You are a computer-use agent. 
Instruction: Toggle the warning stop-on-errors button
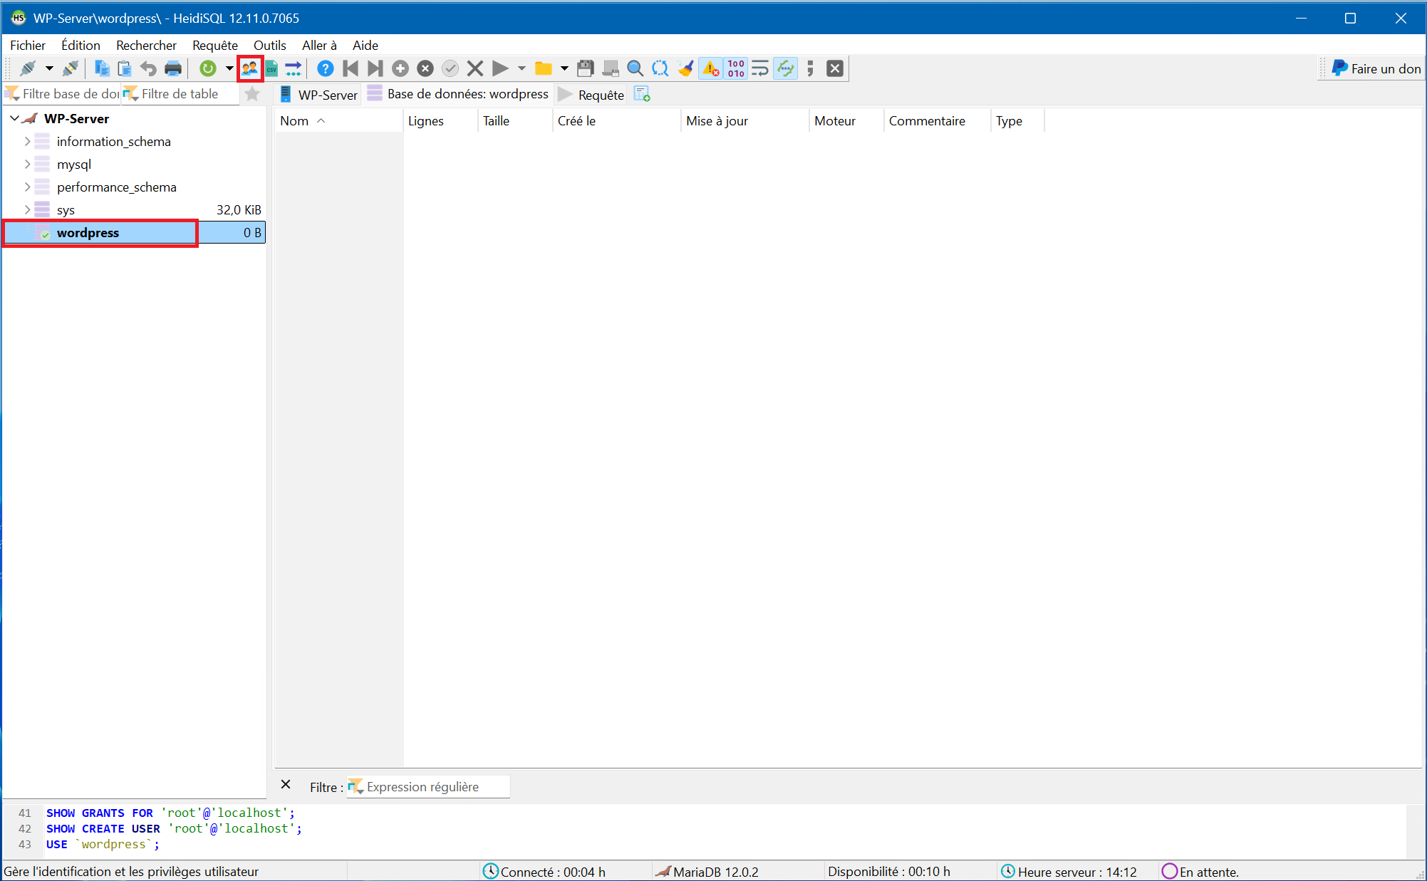click(710, 68)
